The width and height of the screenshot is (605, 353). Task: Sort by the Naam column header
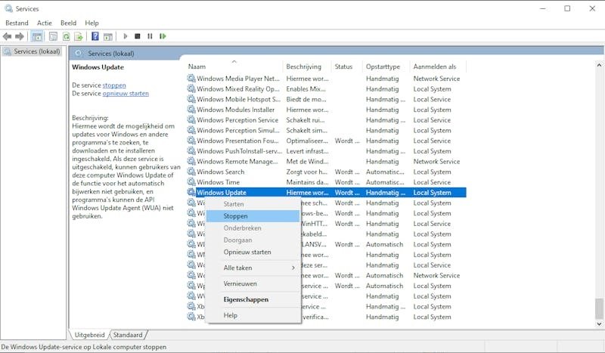(x=234, y=67)
